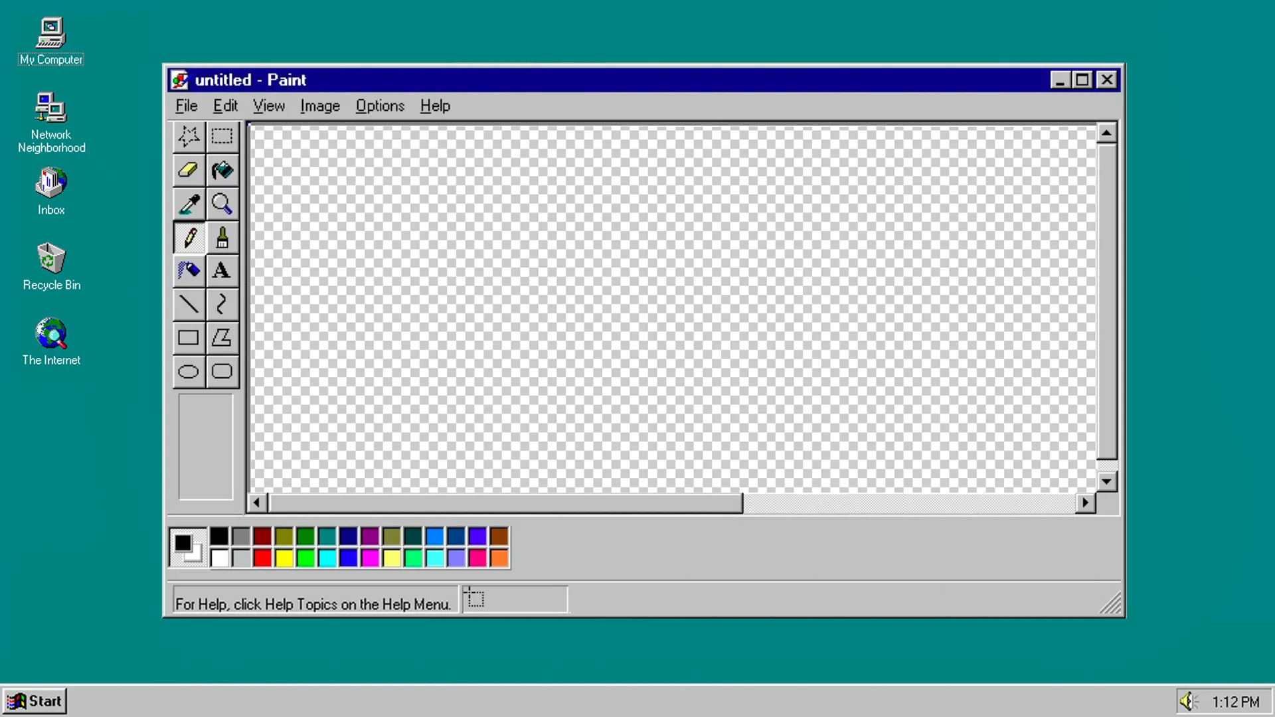Select the Free-Form Select tool
Viewport: 1275px width, 717px height.
click(x=189, y=136)
